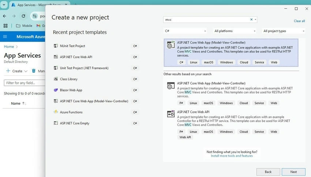
Task: Click the Name column sort arrows
Action: pos(24,103)
